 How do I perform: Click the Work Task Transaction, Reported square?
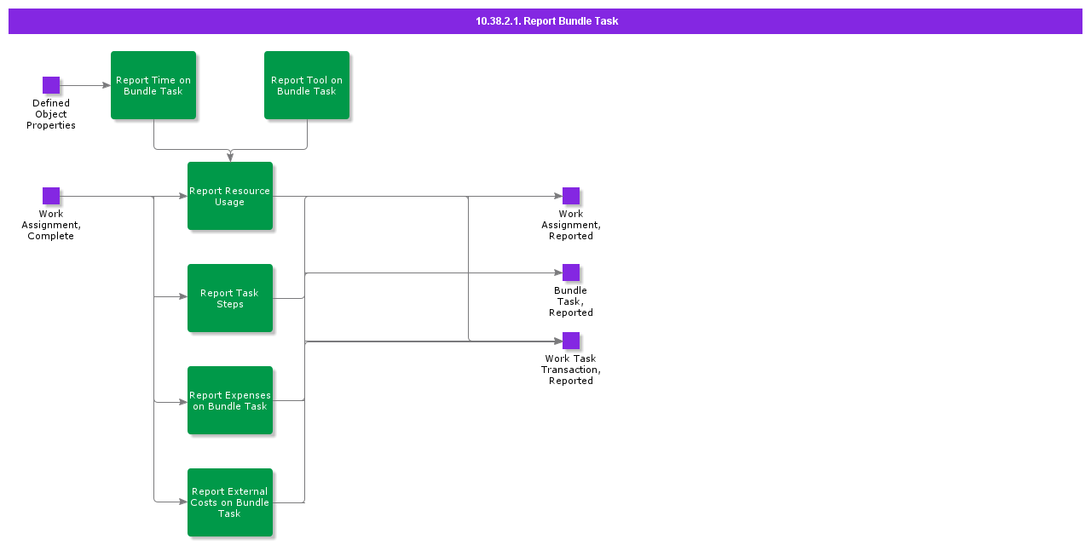pyautogui.click(x=571, y=341)
